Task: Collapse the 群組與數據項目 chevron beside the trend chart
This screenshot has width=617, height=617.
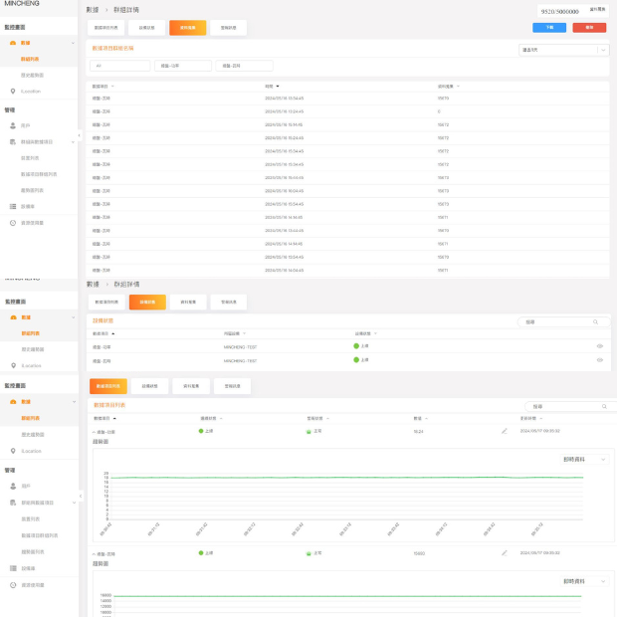Action: click(x=74, y=503)
